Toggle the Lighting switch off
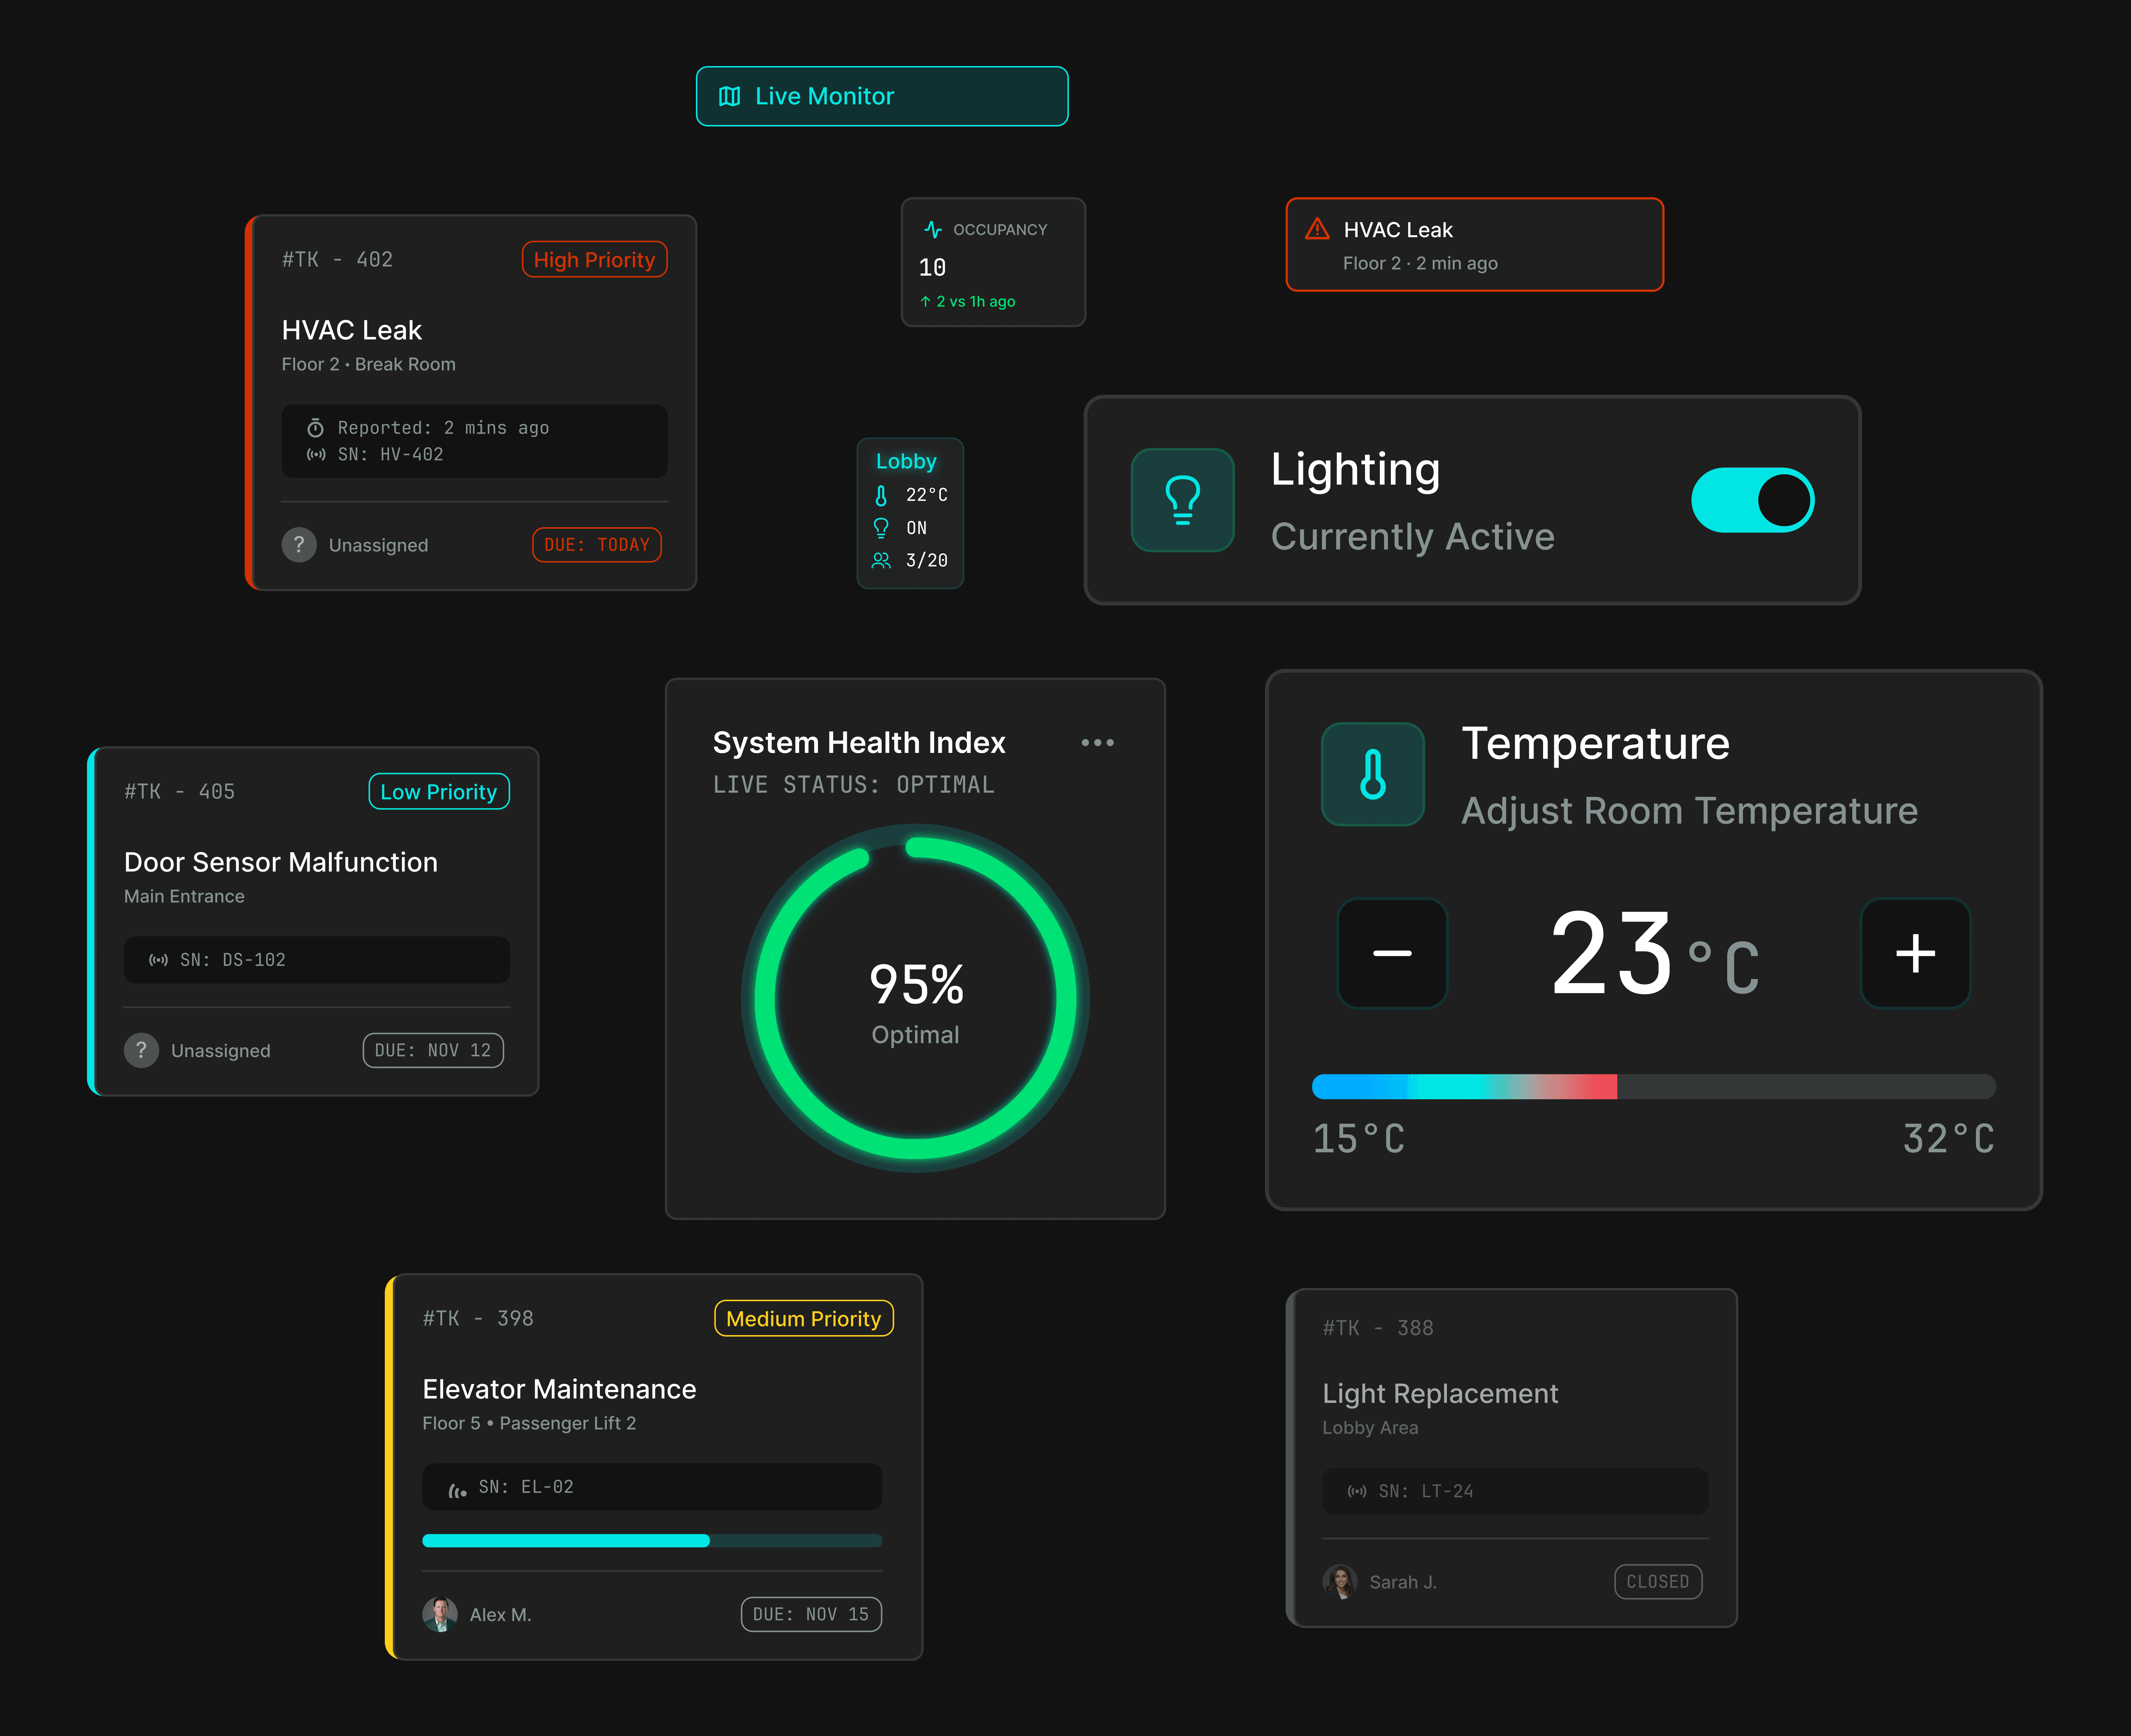 pyautogui.click(x=1752, y=500)
